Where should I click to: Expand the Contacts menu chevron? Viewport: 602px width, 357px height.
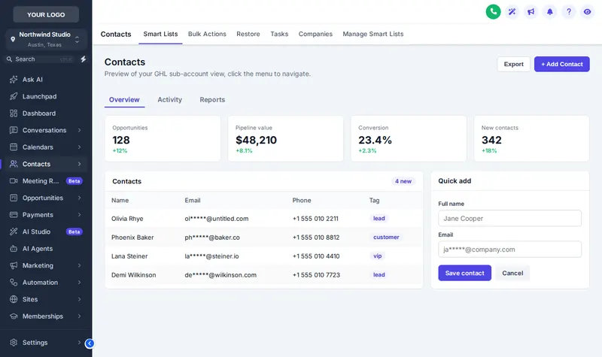[x=80, y=164]
